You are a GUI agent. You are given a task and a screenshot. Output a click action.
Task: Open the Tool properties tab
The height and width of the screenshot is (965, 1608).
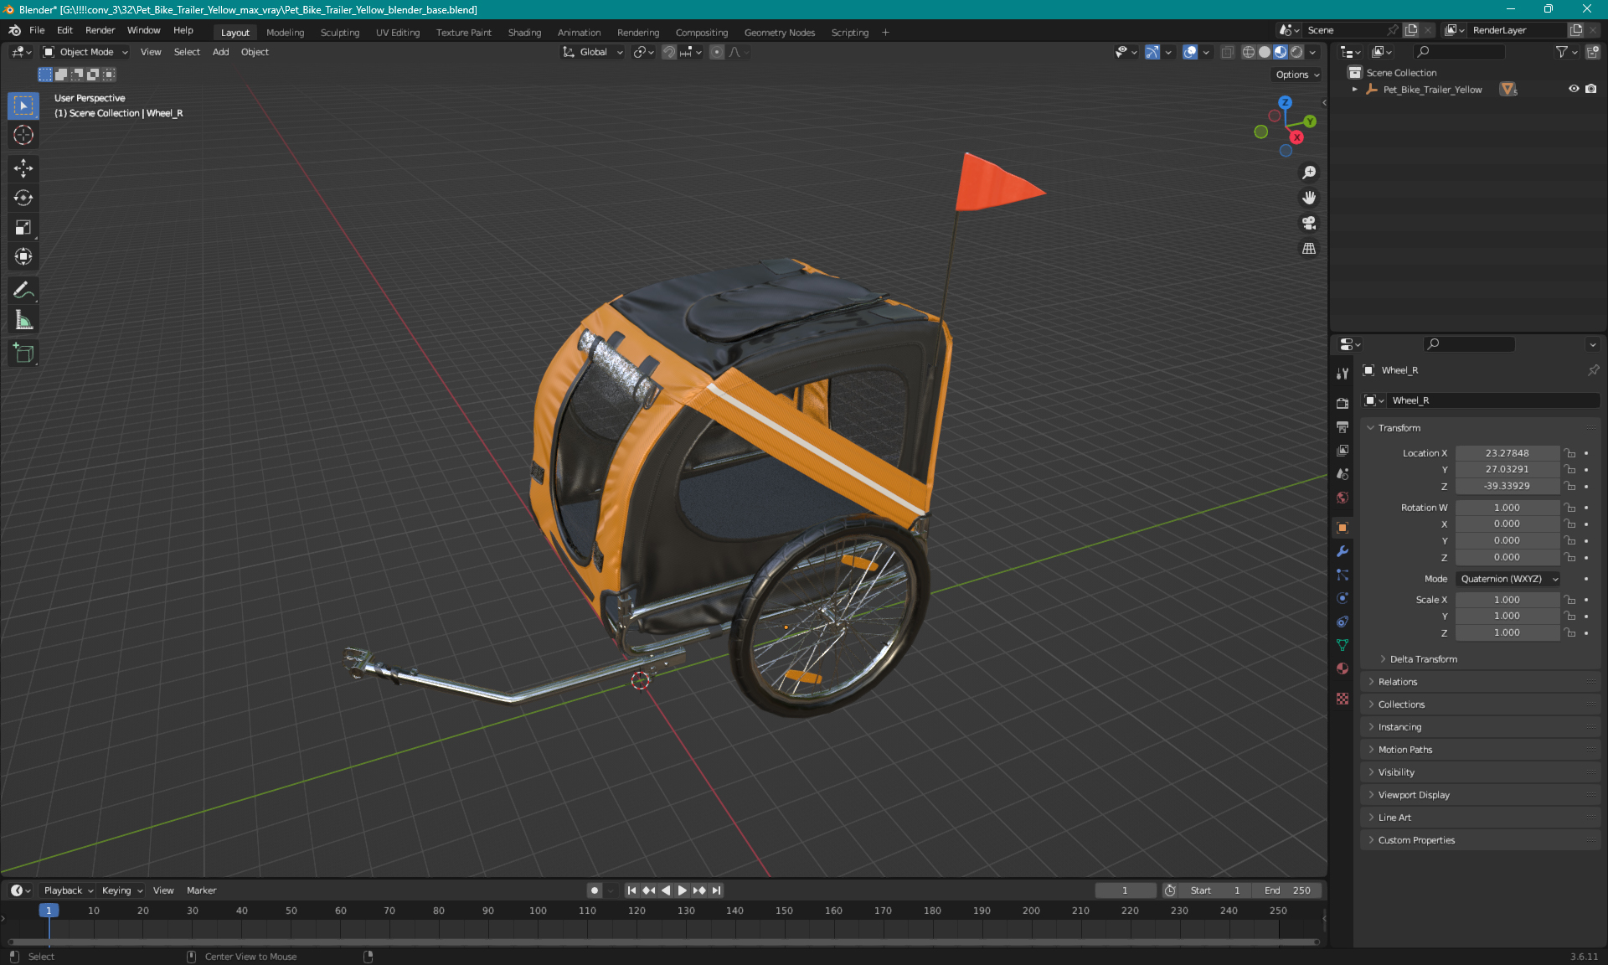click(x=1343, y=373)
